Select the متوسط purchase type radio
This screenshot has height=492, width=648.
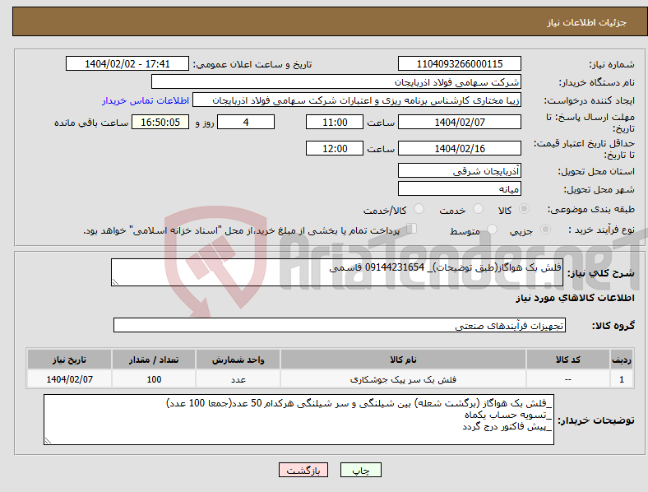tap(493, 230)
